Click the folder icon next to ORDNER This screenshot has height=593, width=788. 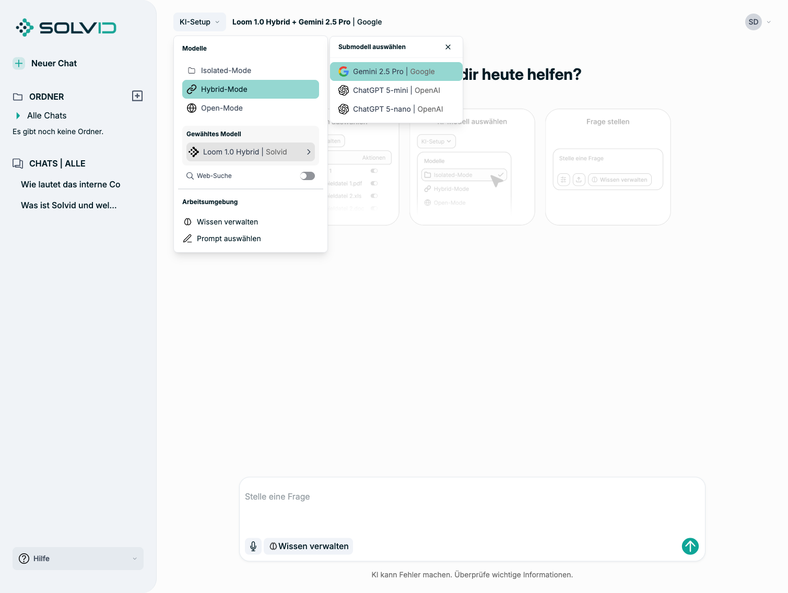[x=18, y=97]
